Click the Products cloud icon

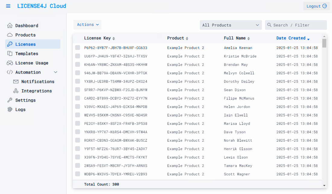tap(10, 35)
